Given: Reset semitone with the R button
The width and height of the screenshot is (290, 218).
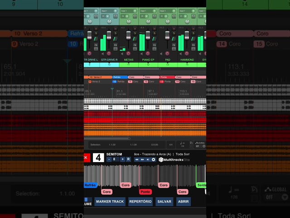Looking at the screenshot, I should click(128, 159).
